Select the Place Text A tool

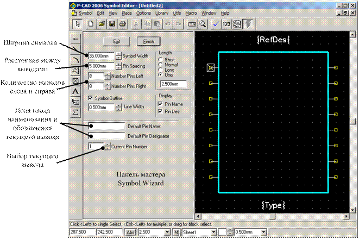coord(75,91)
